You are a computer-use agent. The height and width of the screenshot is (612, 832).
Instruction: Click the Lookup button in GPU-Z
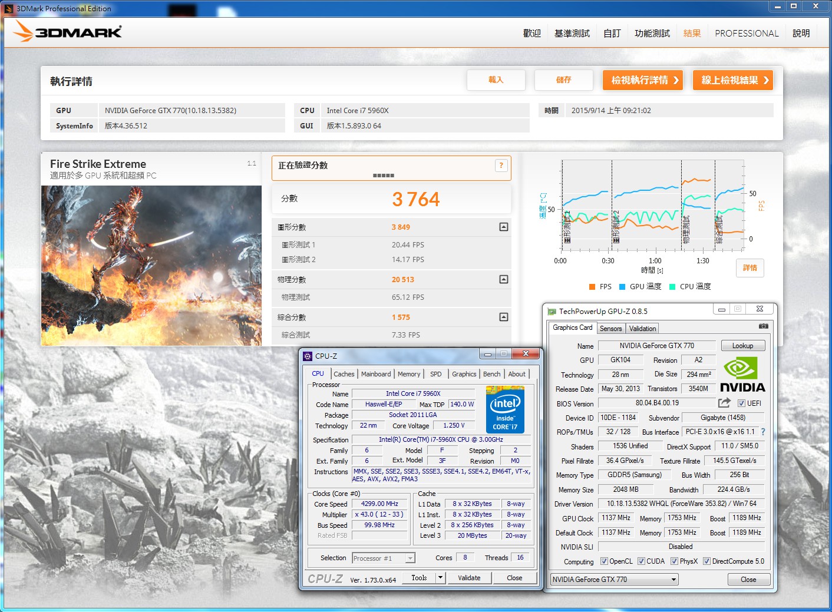(x=742, y=346)
